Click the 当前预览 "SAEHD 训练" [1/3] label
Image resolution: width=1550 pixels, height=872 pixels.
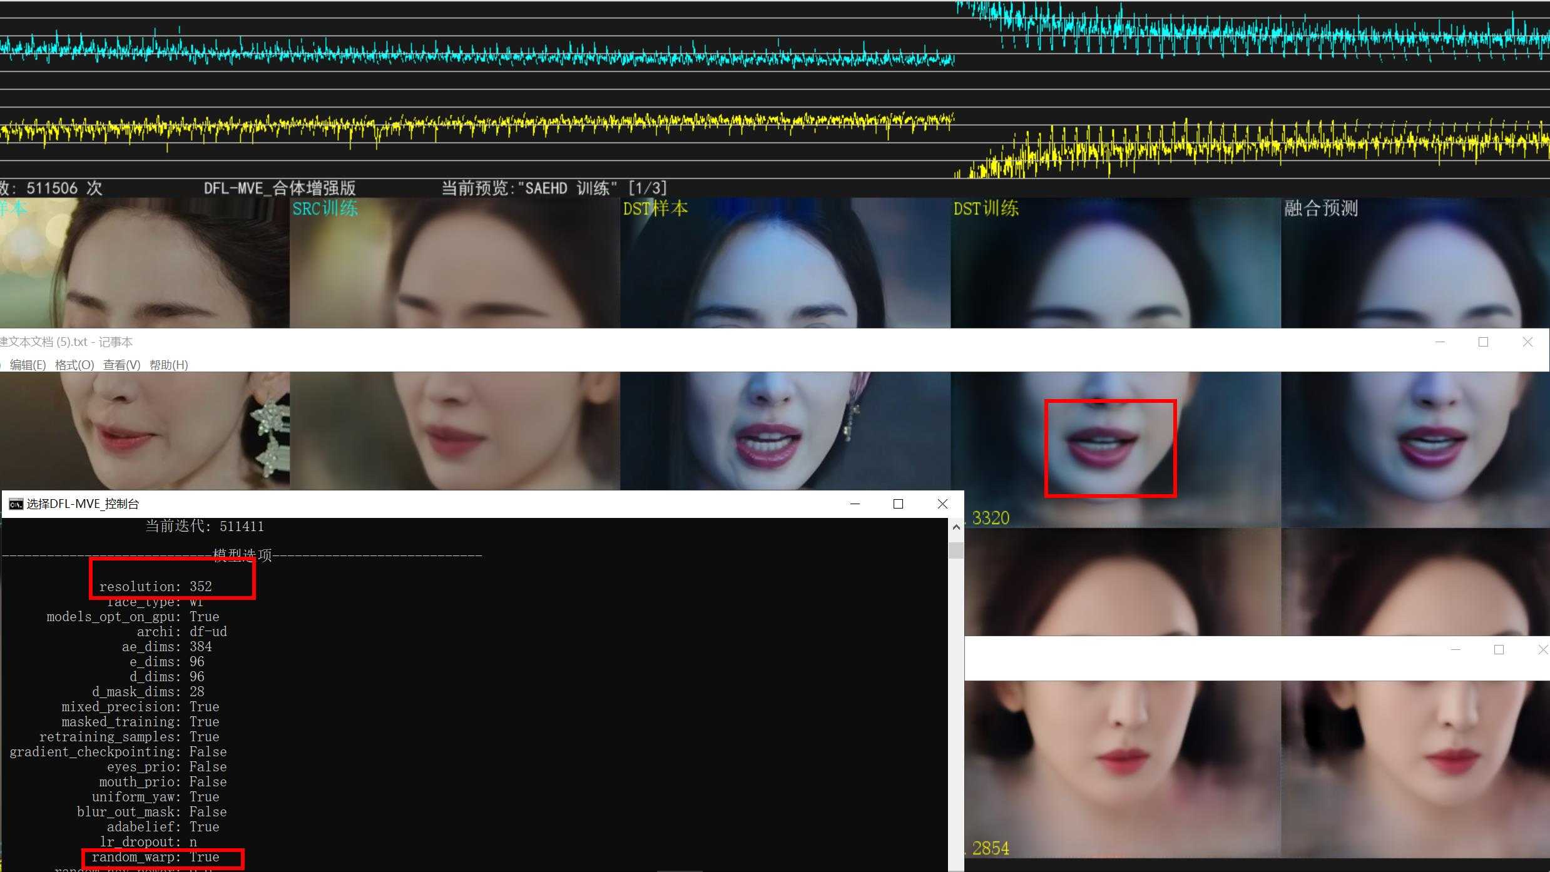[x=554, y=188]
